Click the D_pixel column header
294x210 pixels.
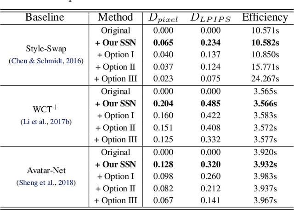162,18
